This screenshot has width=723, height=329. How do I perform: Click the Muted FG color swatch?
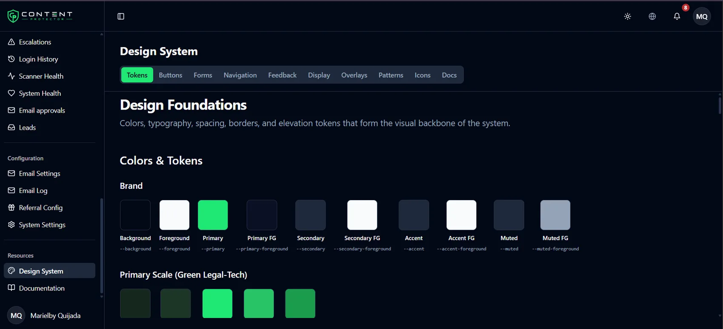[x=555, y=215]
